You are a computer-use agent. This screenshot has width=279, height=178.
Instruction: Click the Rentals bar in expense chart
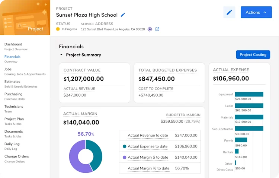[237, 151]
